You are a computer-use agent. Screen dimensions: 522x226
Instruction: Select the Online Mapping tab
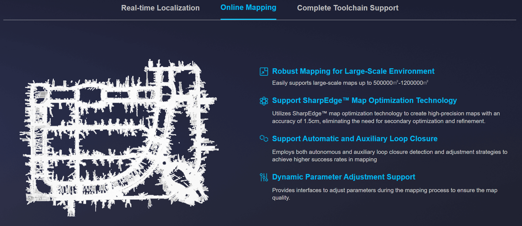click(248, 8)
